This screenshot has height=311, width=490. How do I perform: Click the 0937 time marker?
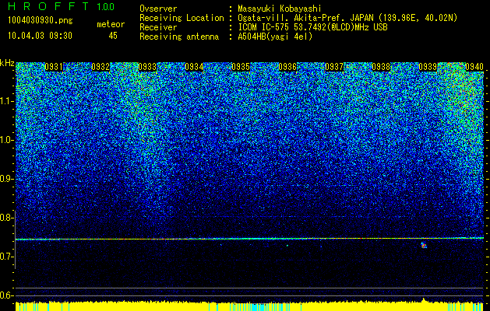[334, 67]
